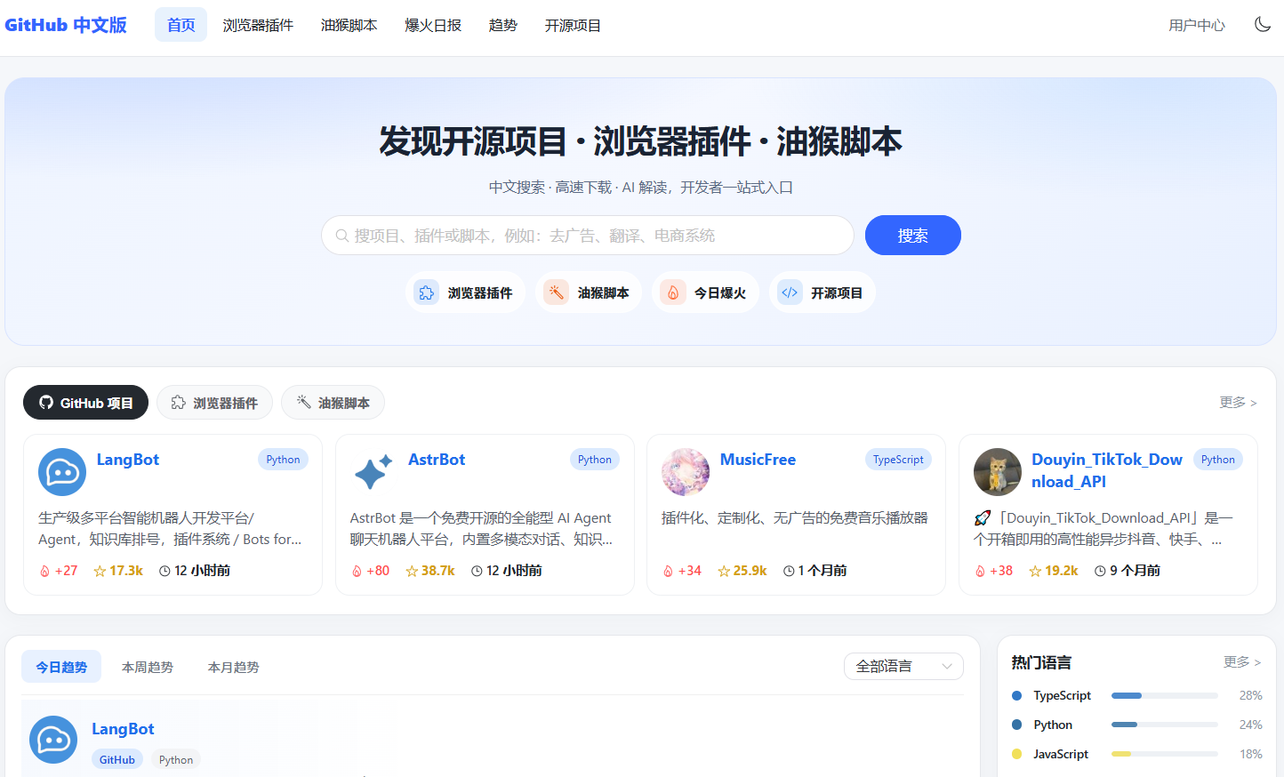Click the MusicFree avatar thumbnail
The image size is (1284, 777).
[x=686, y=472]
